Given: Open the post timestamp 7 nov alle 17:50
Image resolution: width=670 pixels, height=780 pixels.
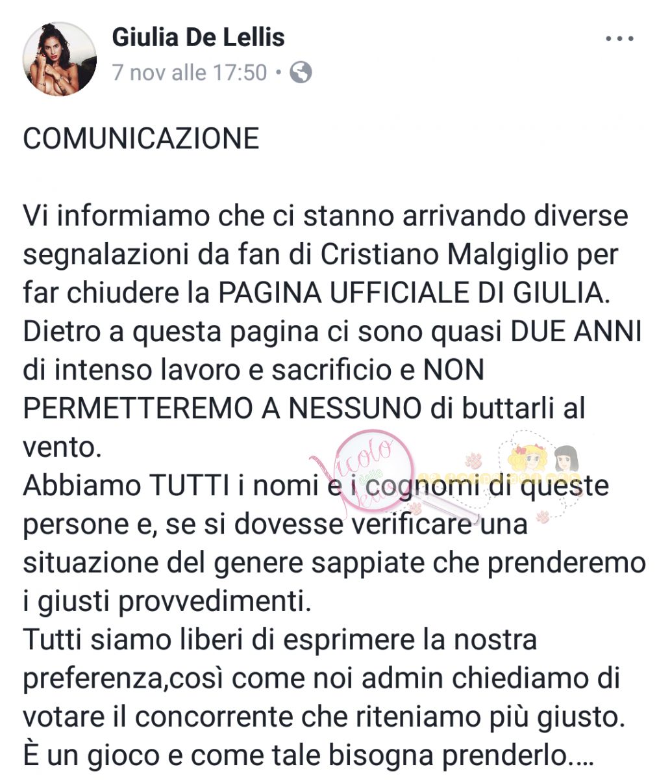Looking at the screenshot, I should coord(190,72).
